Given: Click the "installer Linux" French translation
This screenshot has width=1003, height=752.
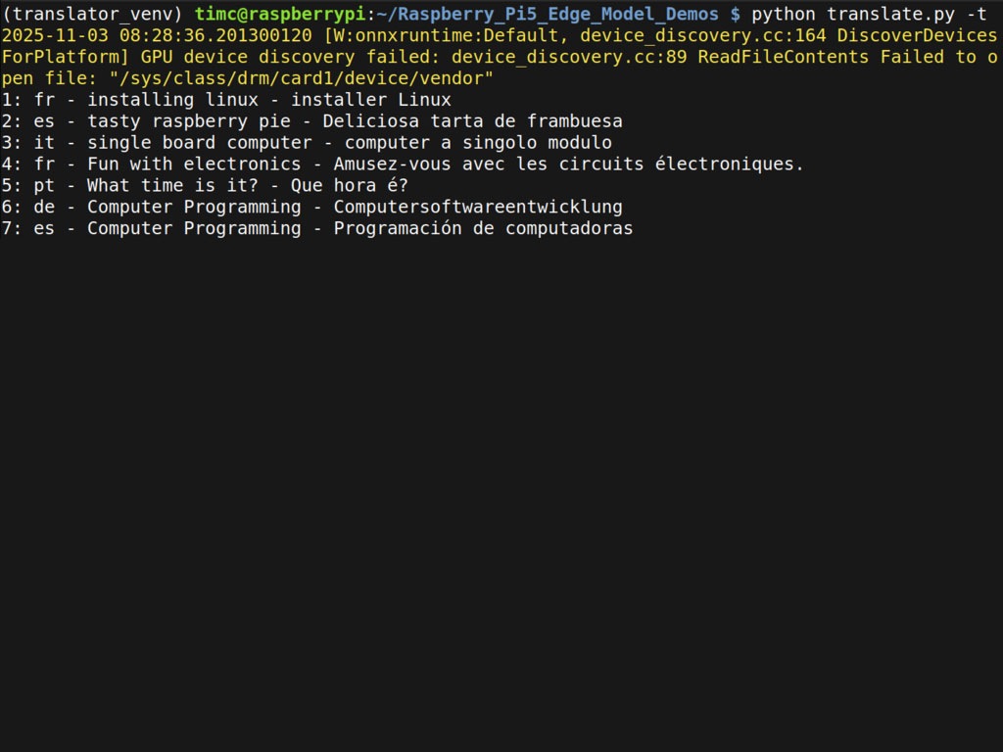Looking at the screenshot, I should click(370, 100).
